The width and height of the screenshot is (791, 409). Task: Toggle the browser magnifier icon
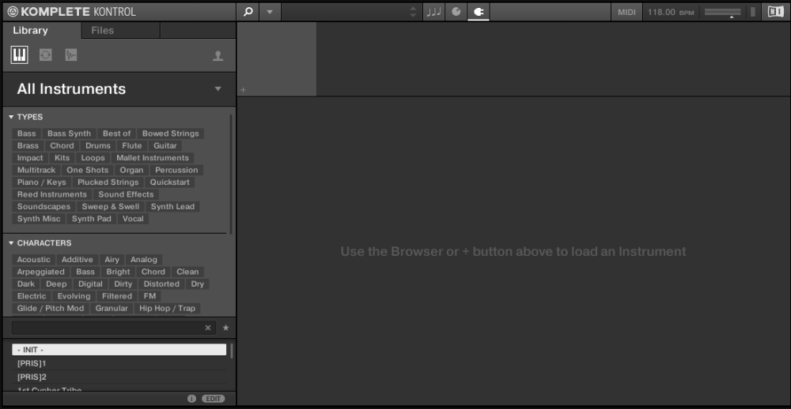248,12
